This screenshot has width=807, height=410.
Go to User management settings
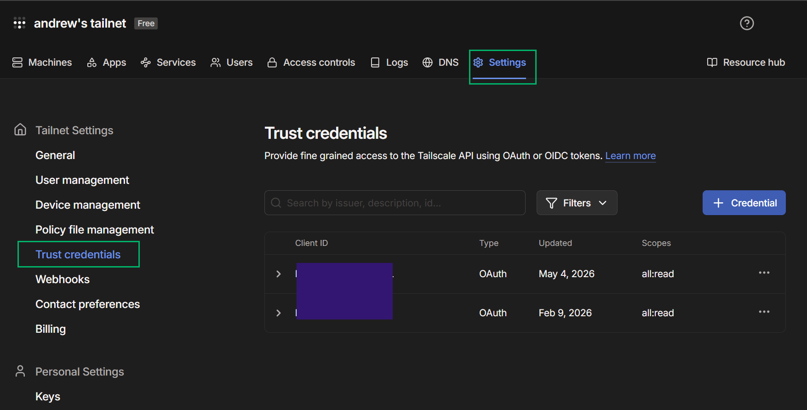(82, 180)
